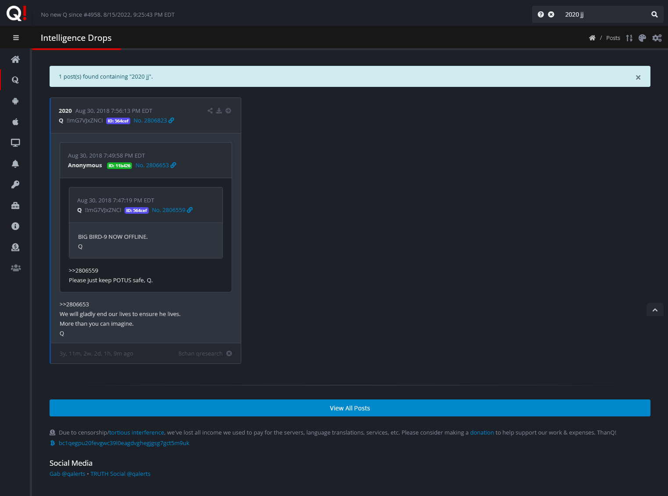Clear the search with the x icon

[x=551, y=14]
